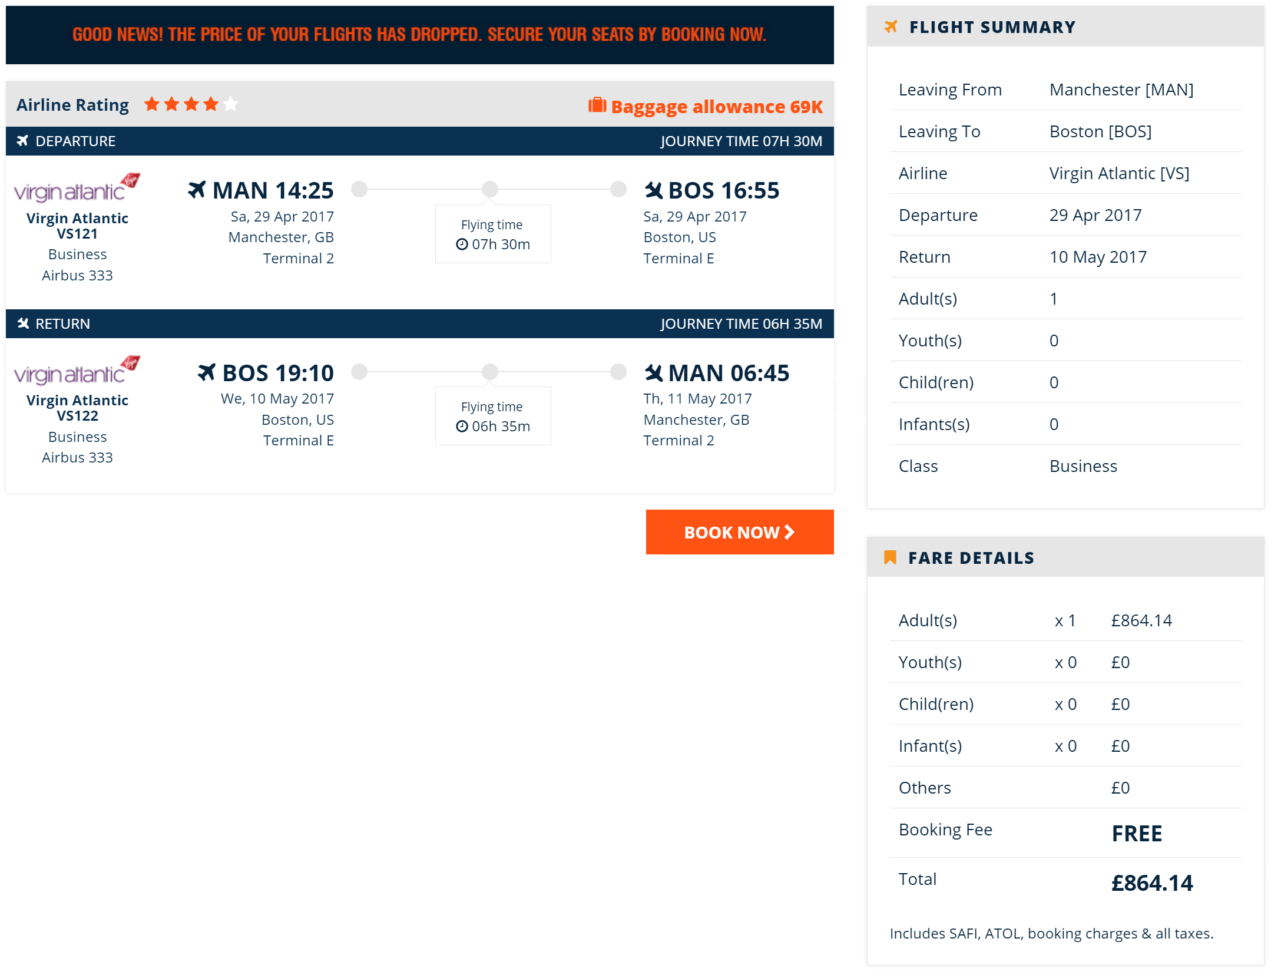This screenshot has width=1281, height=978.
Task: Click the FREE booking fee value
Action: coord(1137,834)
